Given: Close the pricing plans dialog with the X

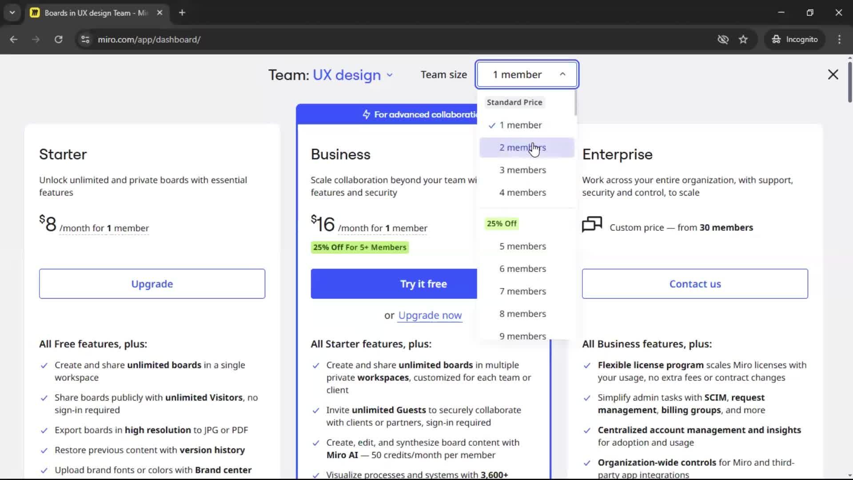Looking at the screenshot, I should 833,74.
